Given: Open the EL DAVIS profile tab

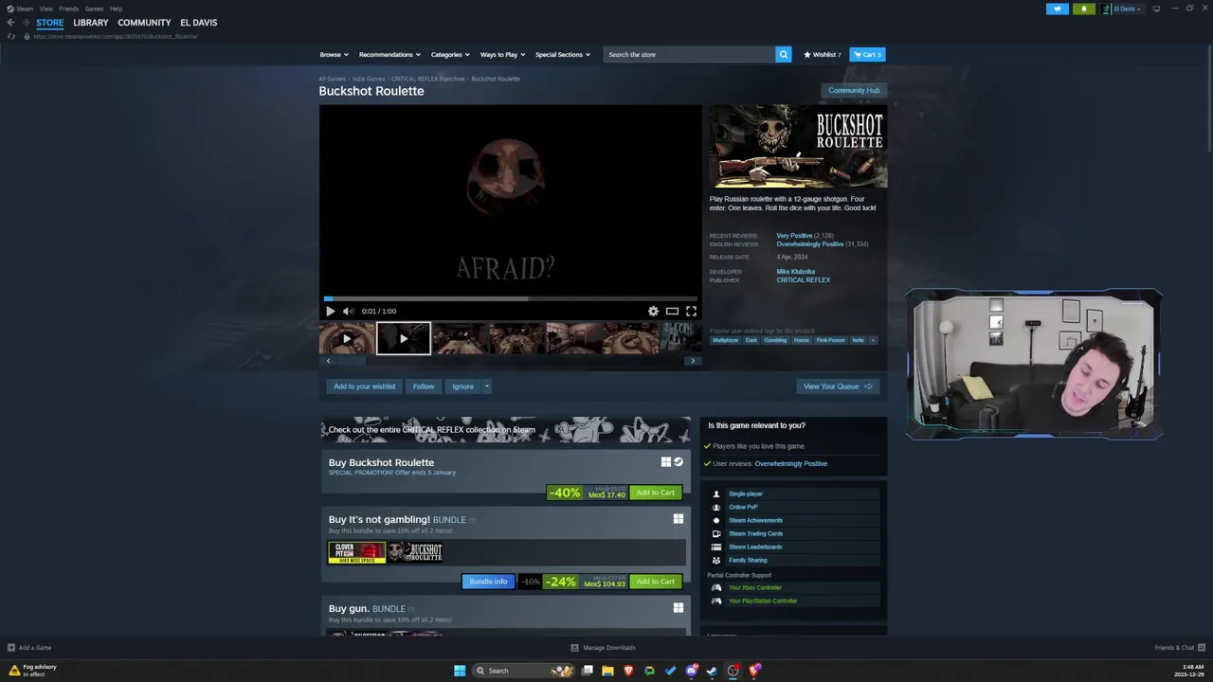Looking at the screenshot, I should pos(199,23).
